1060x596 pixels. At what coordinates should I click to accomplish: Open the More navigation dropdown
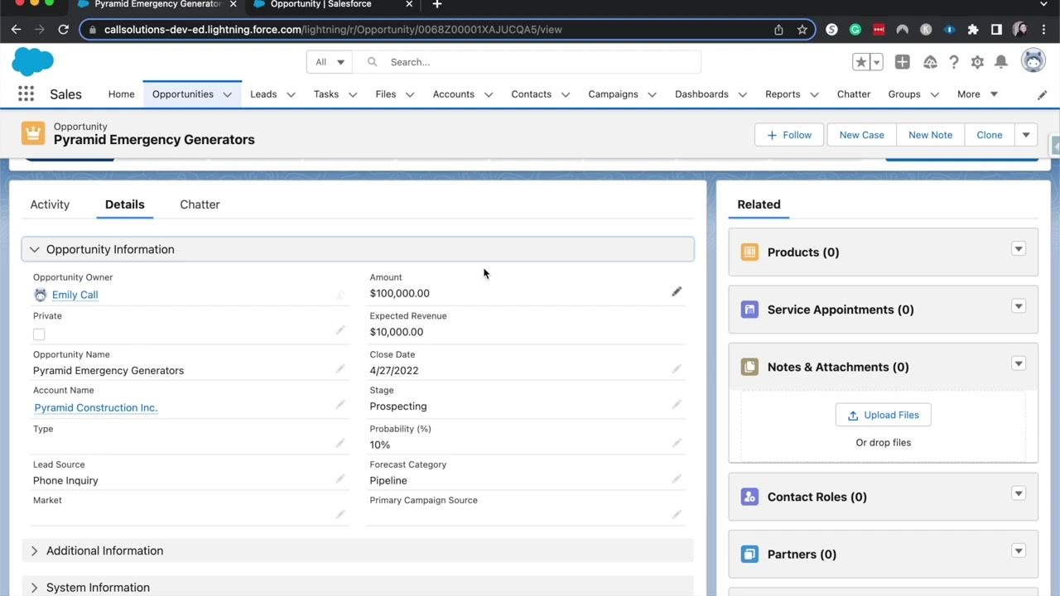coord(977,94)
